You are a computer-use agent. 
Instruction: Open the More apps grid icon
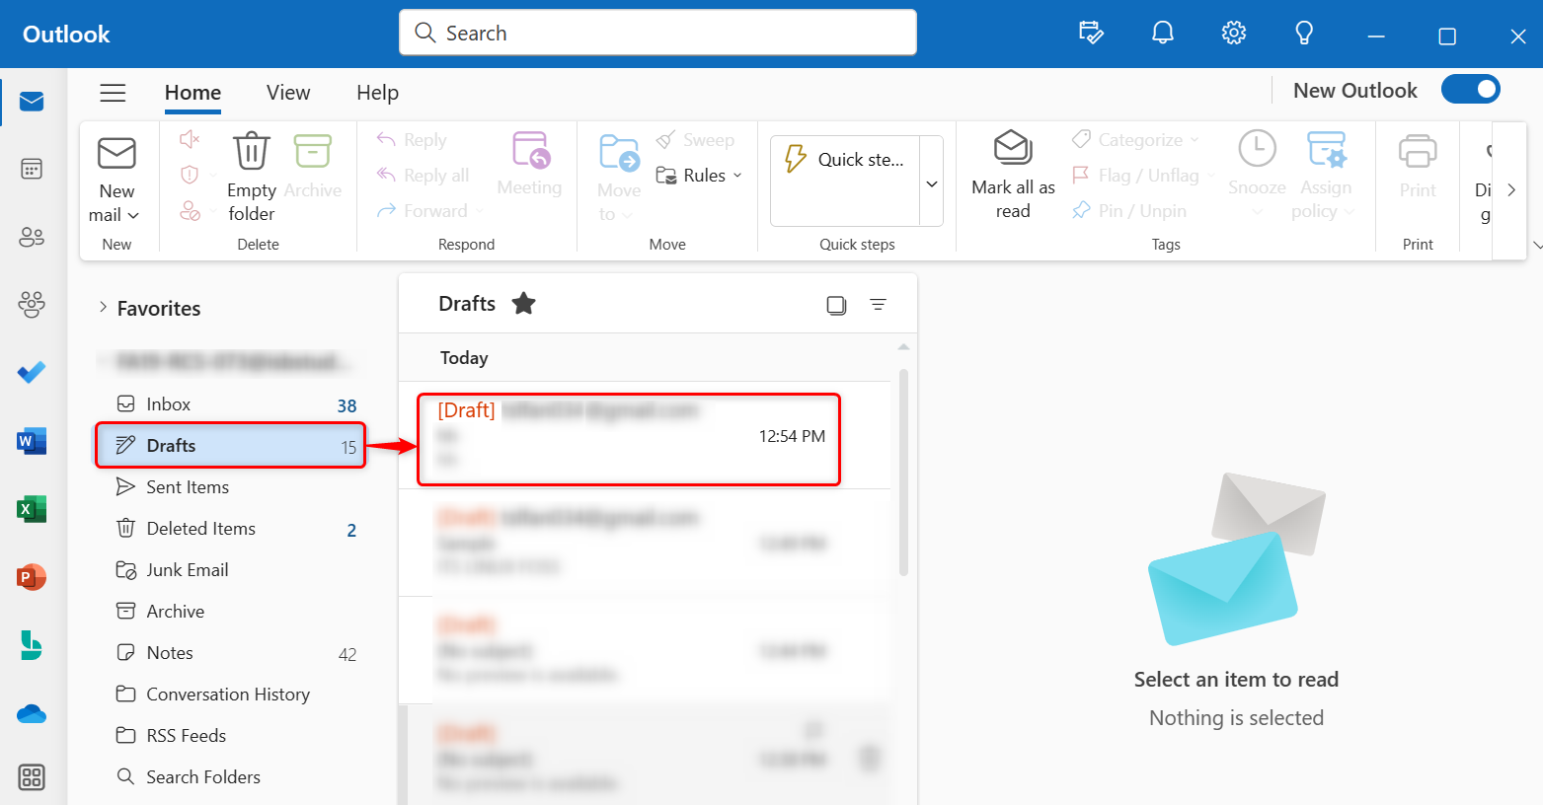click(32, 777)
